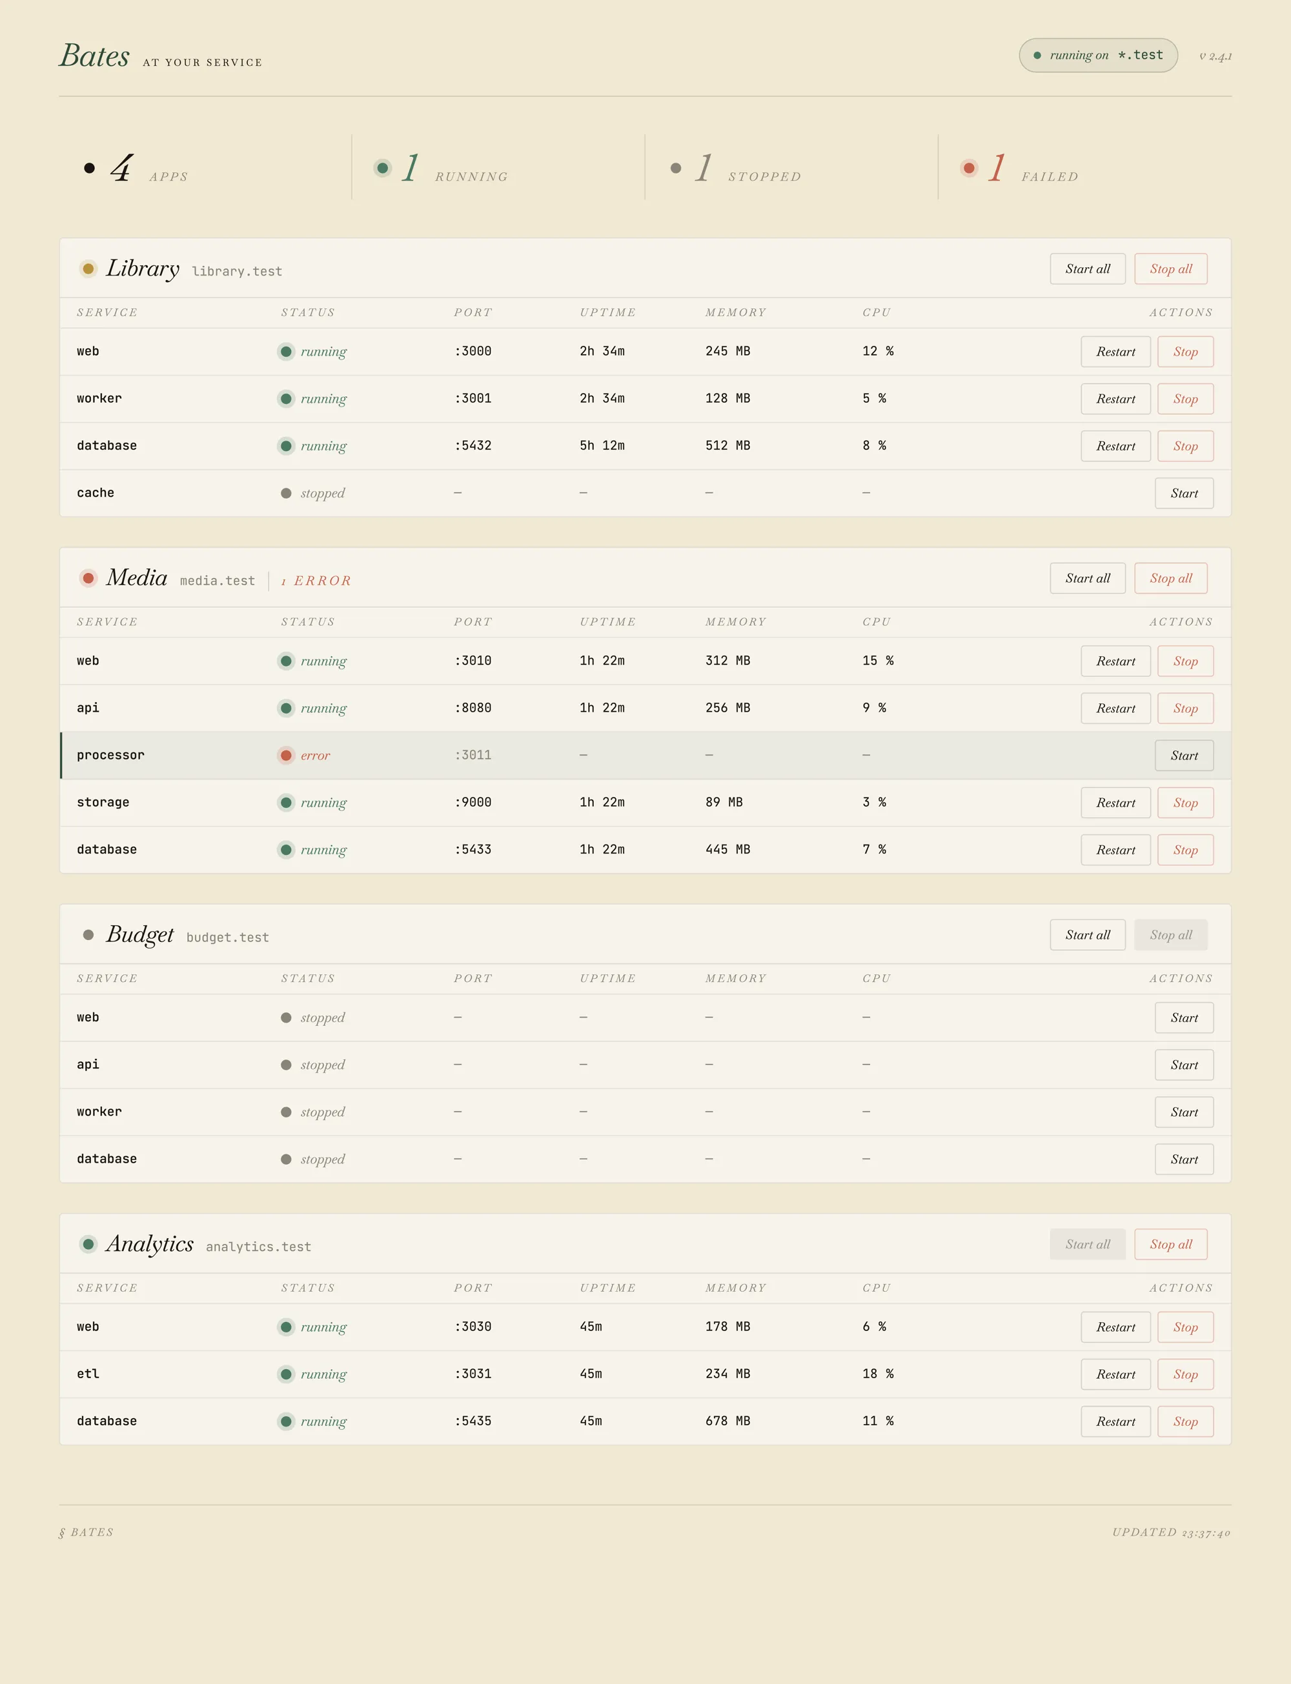Click the green Running summary dot
Image resolution: width=1291 pixels, height=1684 pixels.
[x=383, y=168]
